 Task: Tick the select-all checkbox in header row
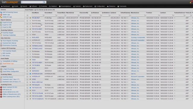click(27, 15)
